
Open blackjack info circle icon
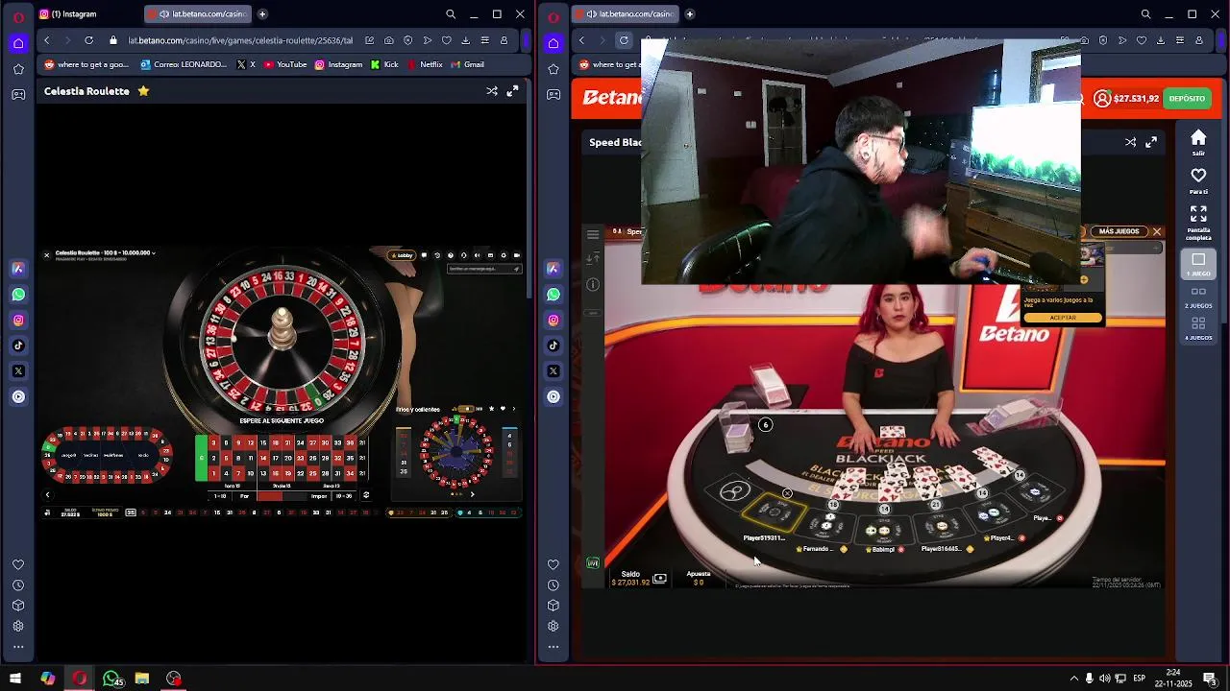tap(593, 284)
